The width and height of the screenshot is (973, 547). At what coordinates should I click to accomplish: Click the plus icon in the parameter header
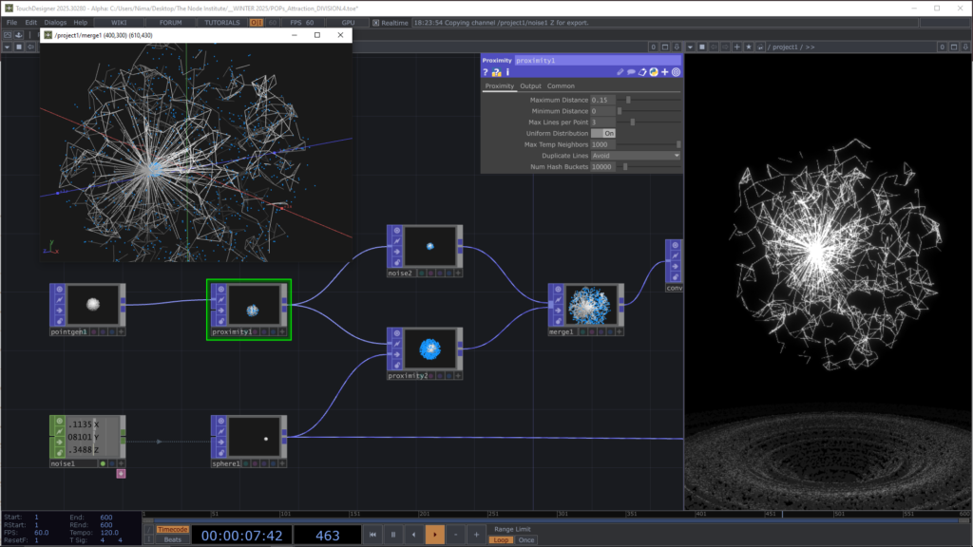665,71
